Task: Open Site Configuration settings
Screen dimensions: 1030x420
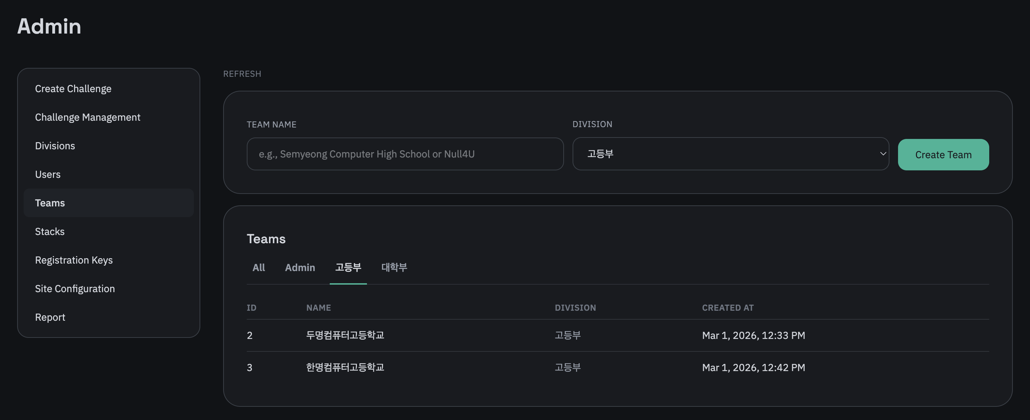Action: coord(75,289)
